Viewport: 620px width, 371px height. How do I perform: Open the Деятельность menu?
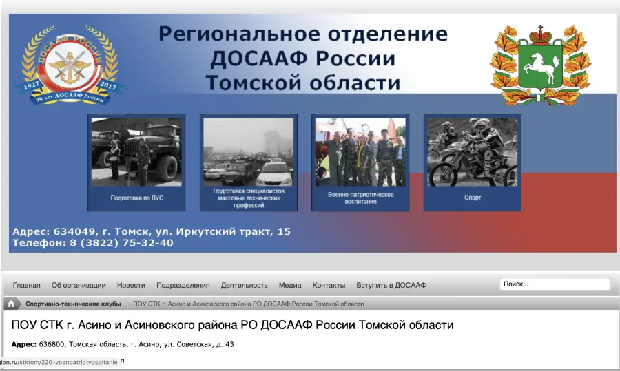245,285
